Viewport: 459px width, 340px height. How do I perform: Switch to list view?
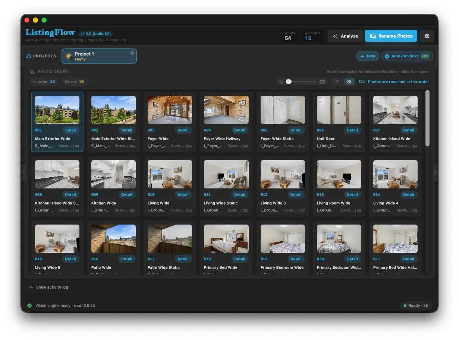click(x=337, y=82)
